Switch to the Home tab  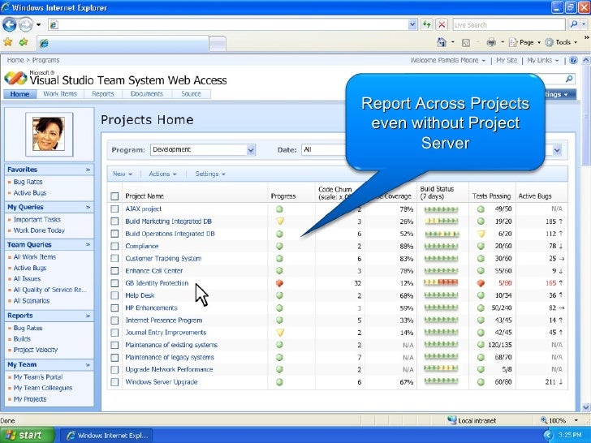[20, 94]
